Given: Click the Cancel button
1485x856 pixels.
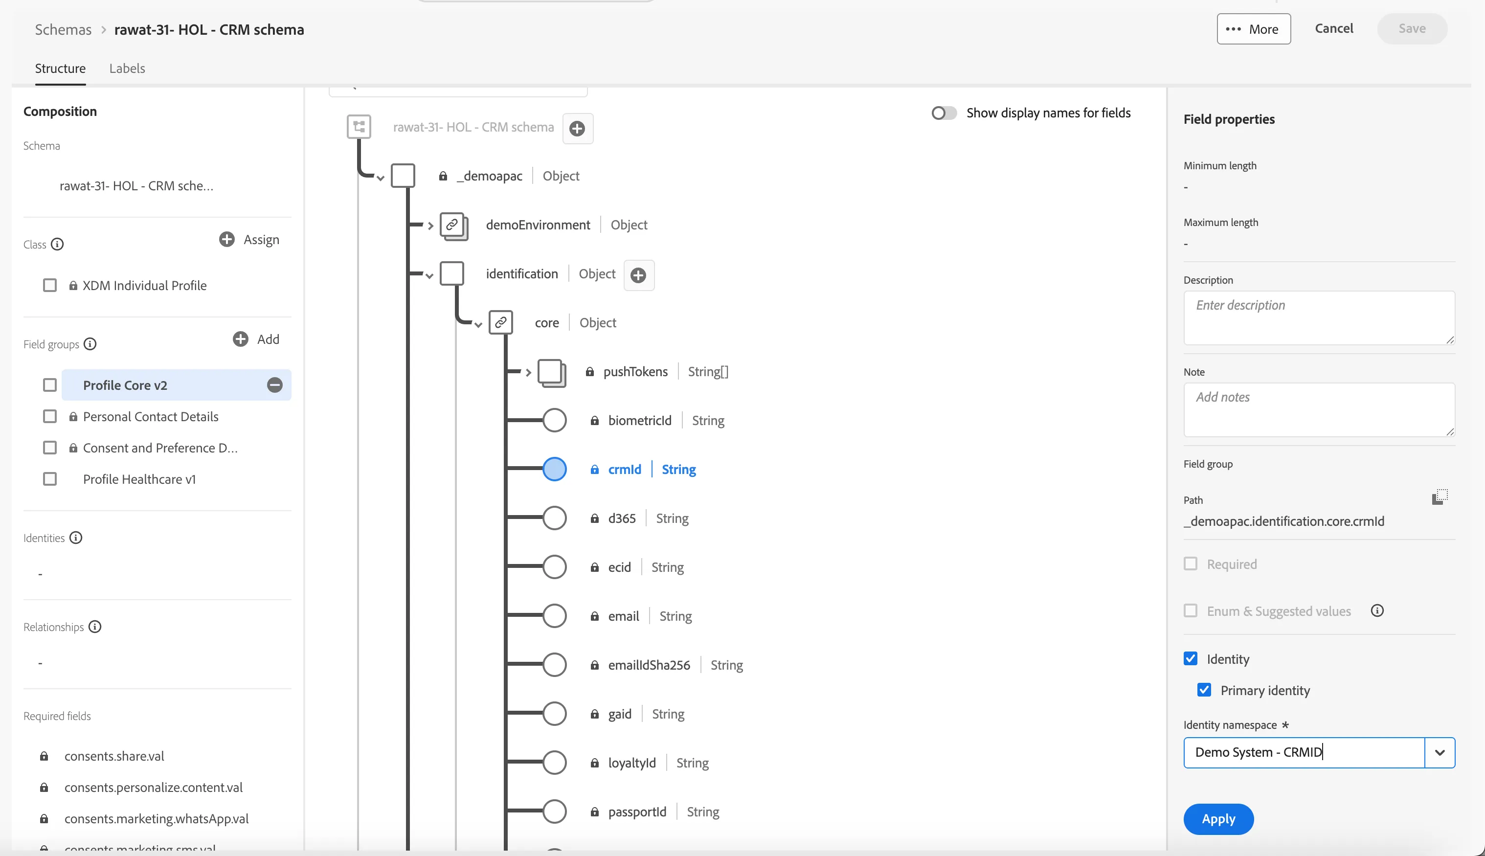Looking at the screenshot, I should (x=1334, y=28).
